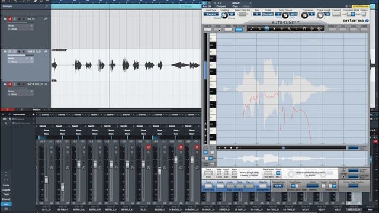Open the Scale dropdown showing Chromatic

click(268, 14)
